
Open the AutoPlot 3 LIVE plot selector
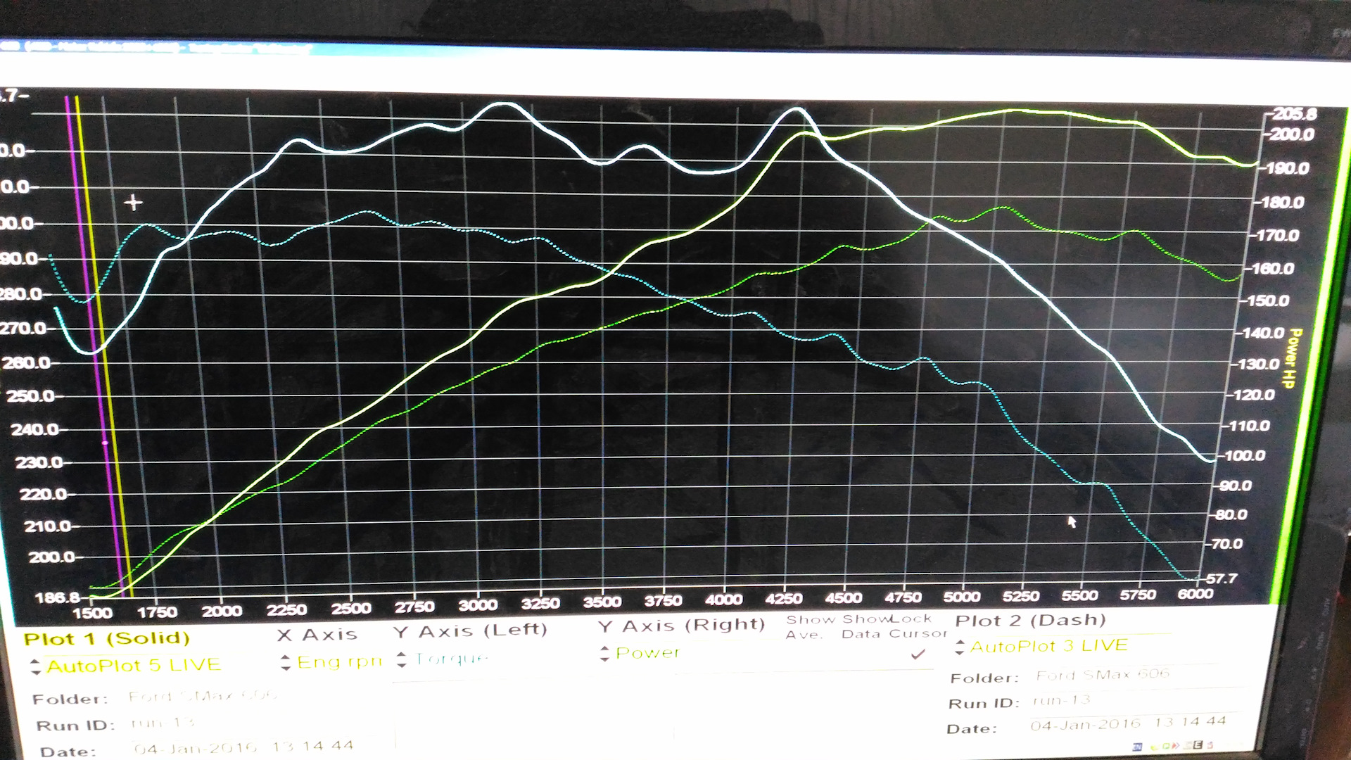tap(1048, 645)
